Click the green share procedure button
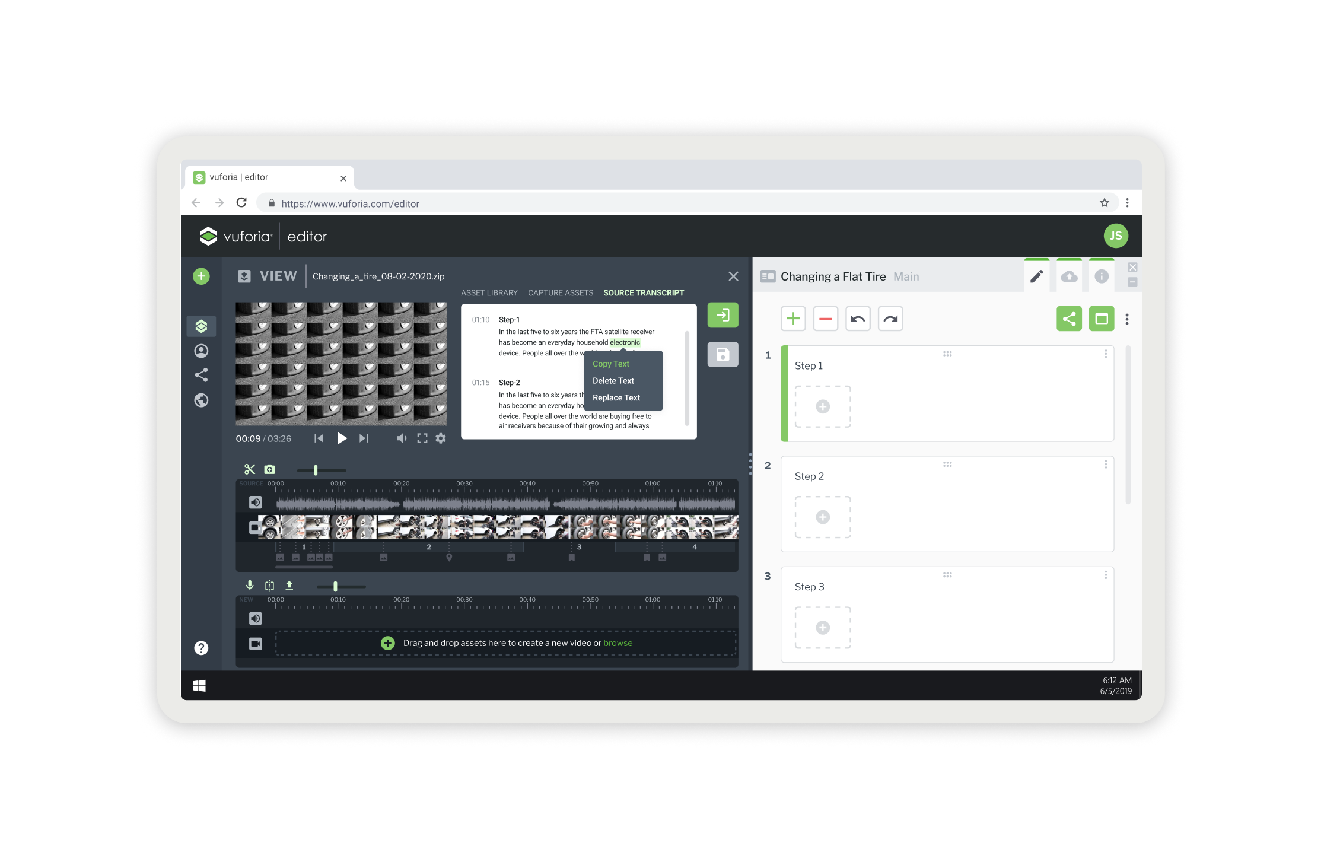The width and height of the screenshot is (1324, 862). click(1069, 319)
